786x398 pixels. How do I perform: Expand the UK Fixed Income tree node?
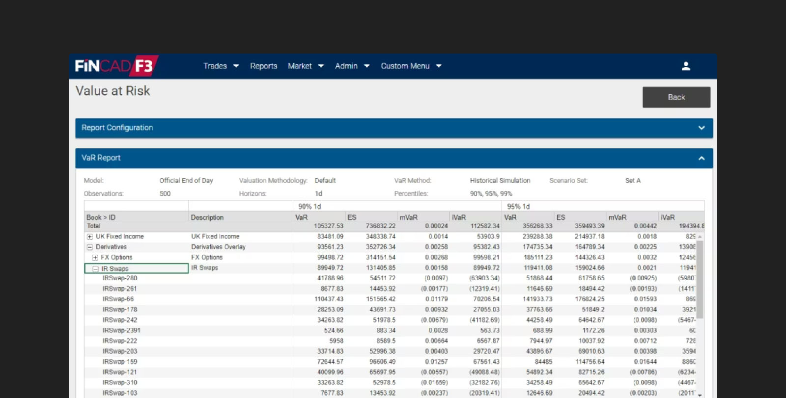pos(90,237)
